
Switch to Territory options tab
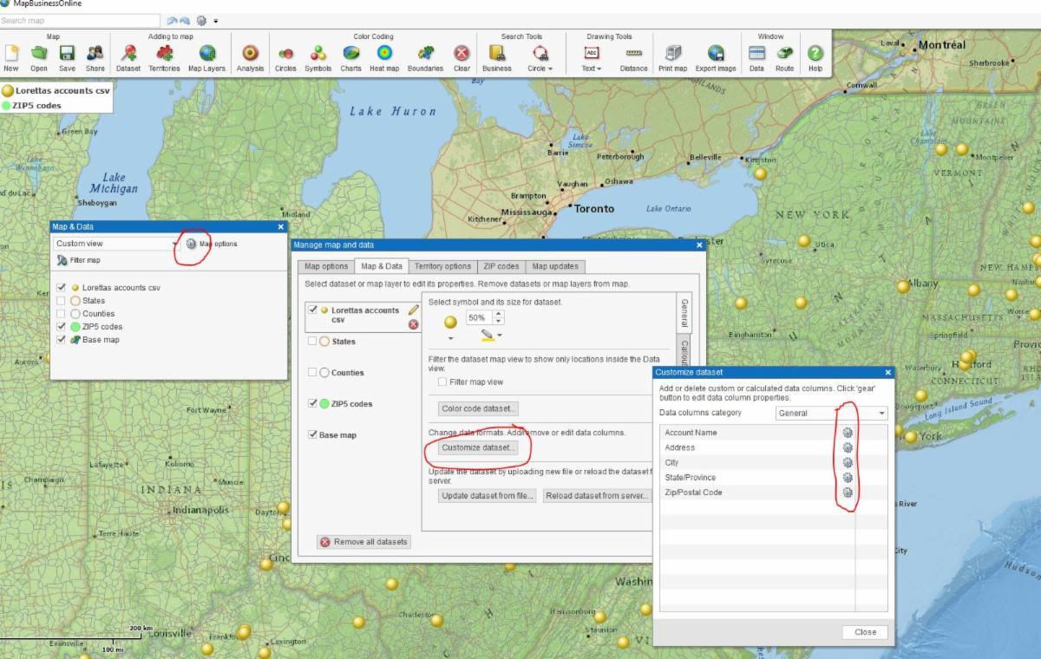(442, 266)
